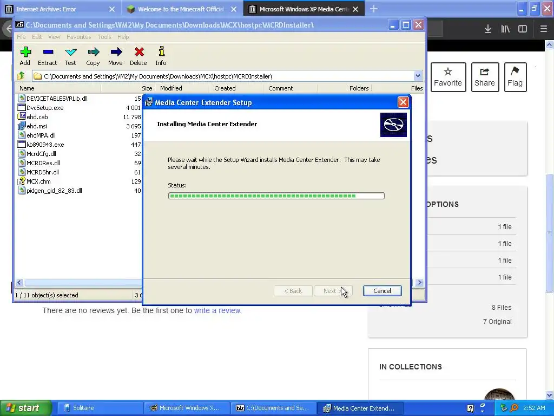The image size is (554, 416).
Task: Click the write a review link
Action: click(217, 310)
